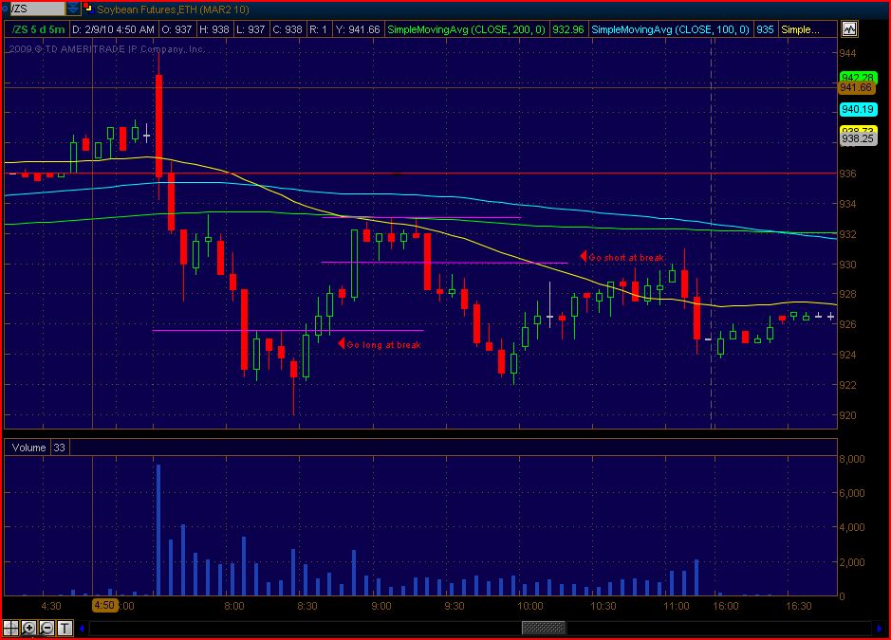Click the green '932.96' moving average value
The width and height of the screenshot is (891, 640).
[567, 29]
